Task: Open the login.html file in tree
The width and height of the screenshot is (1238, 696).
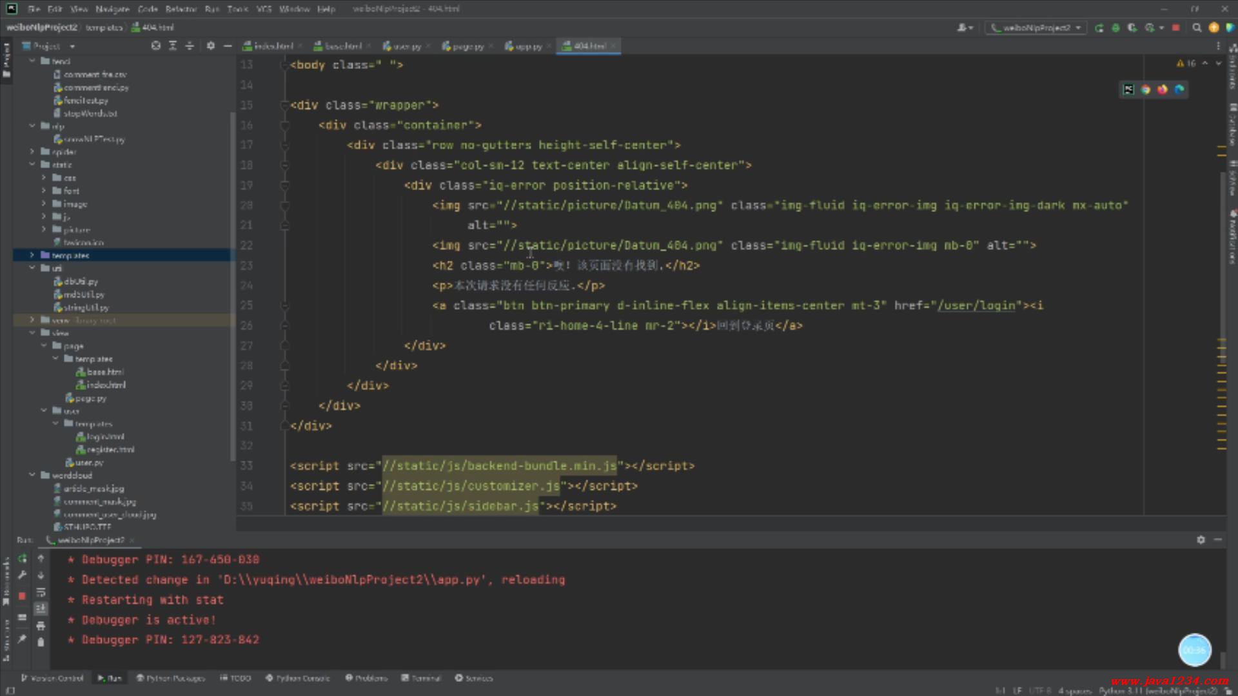Action: click(x=105, y=437)
